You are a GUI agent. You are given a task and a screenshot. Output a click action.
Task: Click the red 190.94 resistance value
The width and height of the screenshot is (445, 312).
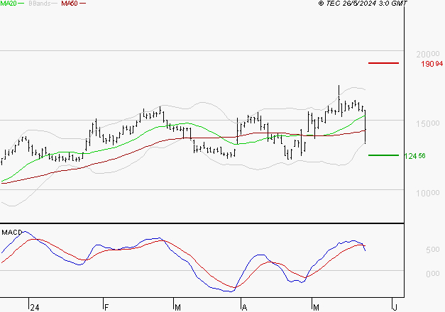(432, 64)
